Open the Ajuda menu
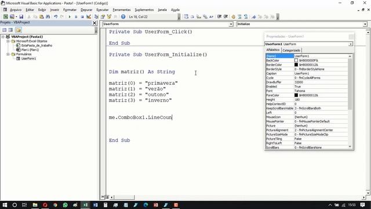The height and width of the screenshot is (209, 371). tap(175, 10)
